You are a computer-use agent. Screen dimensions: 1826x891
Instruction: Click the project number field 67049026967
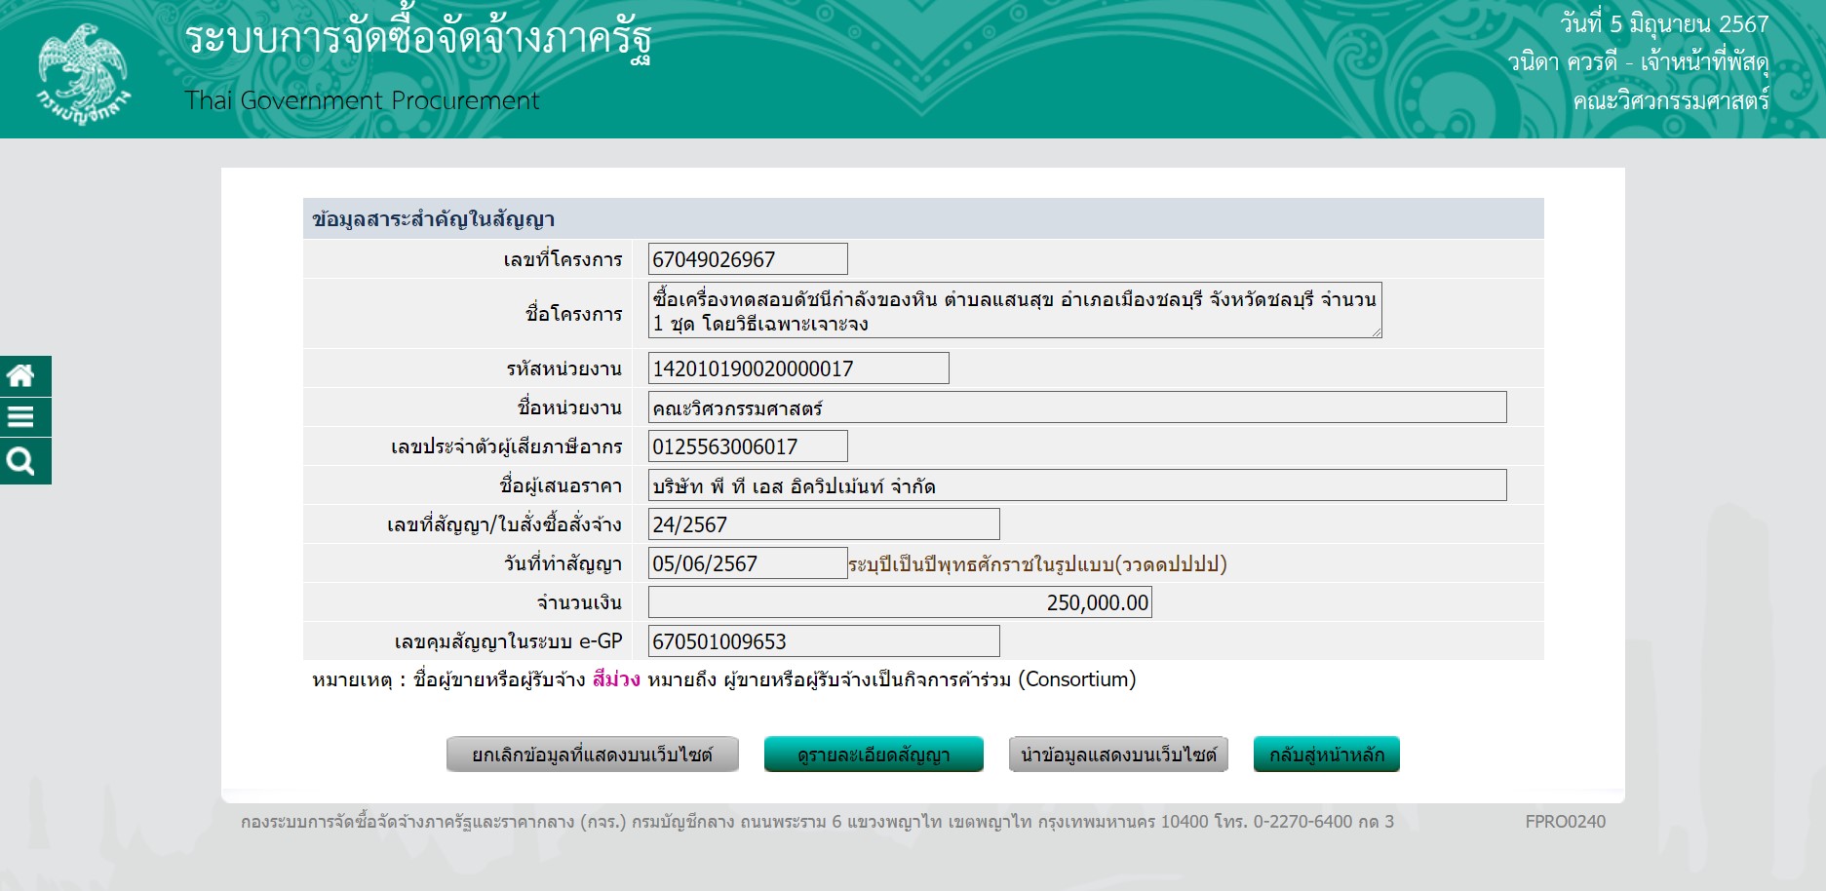click(747, 259)
